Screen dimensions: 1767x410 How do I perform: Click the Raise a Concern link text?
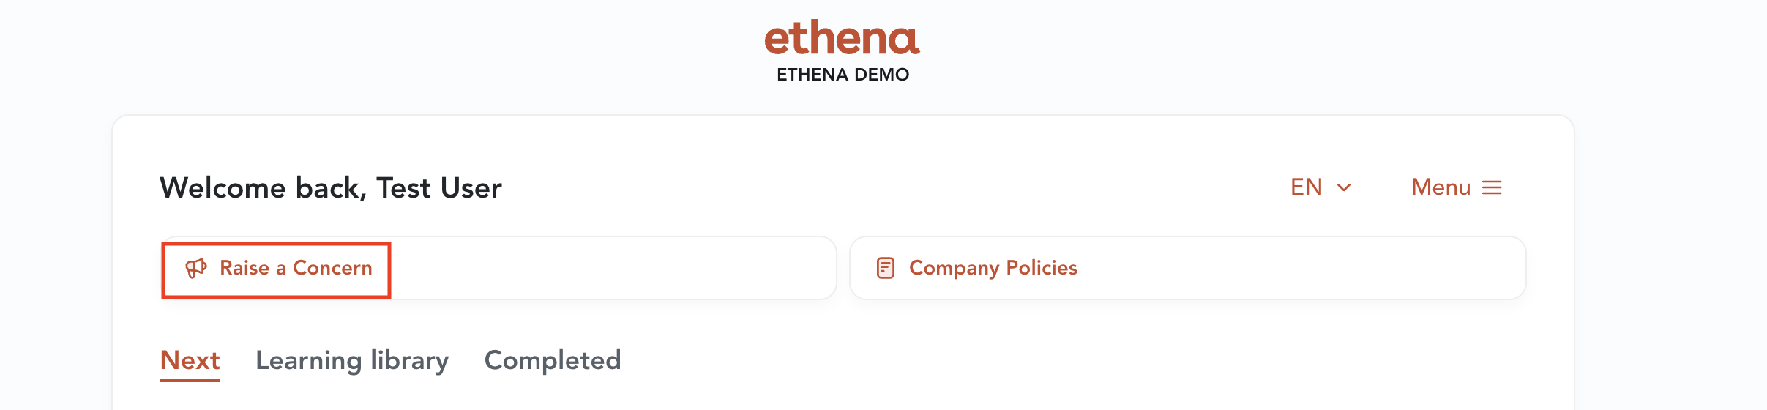pos(296,268)
